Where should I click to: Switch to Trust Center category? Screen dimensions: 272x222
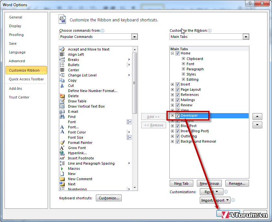tap(19, 97)
